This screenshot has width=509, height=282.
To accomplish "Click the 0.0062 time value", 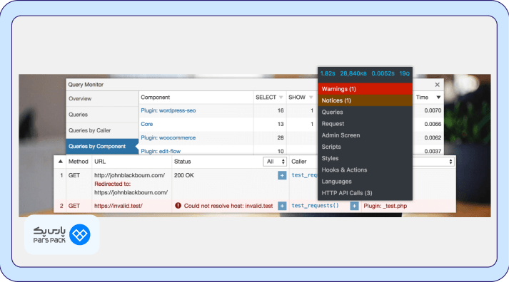I will coord(433,138).
